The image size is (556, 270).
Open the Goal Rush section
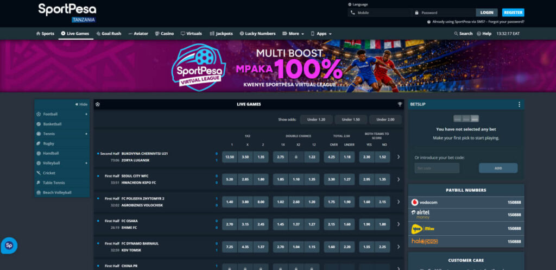pyautogui.click(x=109, y=34)
